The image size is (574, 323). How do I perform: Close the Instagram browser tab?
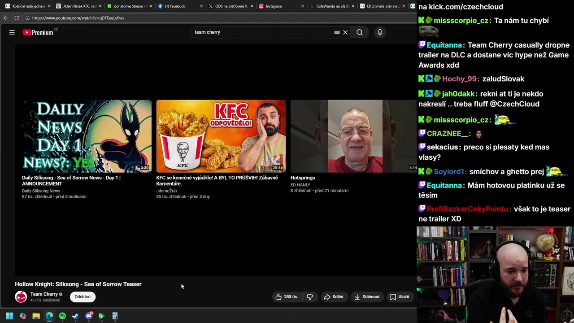[303, 6]
